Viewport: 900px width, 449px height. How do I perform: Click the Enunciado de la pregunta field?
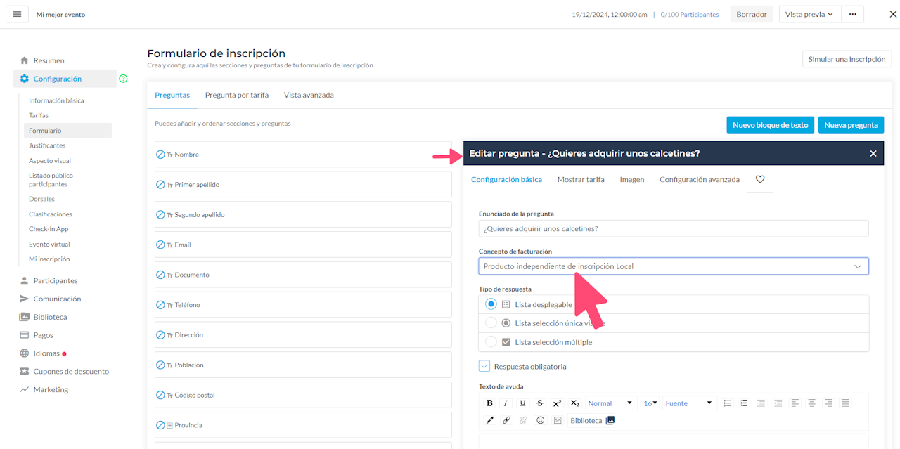pyautogui.click(x=674, y=228)
